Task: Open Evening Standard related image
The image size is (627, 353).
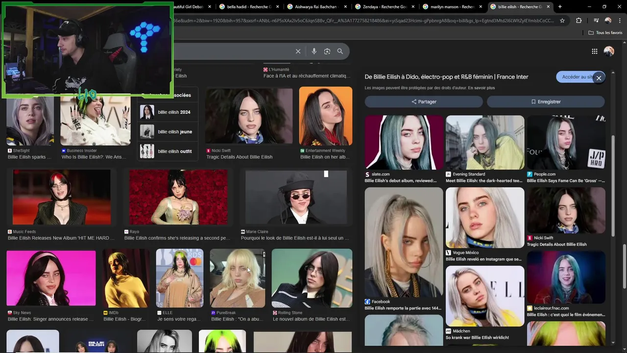Action: (485, 143)
